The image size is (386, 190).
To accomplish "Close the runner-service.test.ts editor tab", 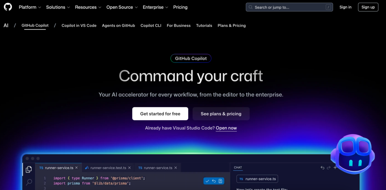I will point(130,168).
